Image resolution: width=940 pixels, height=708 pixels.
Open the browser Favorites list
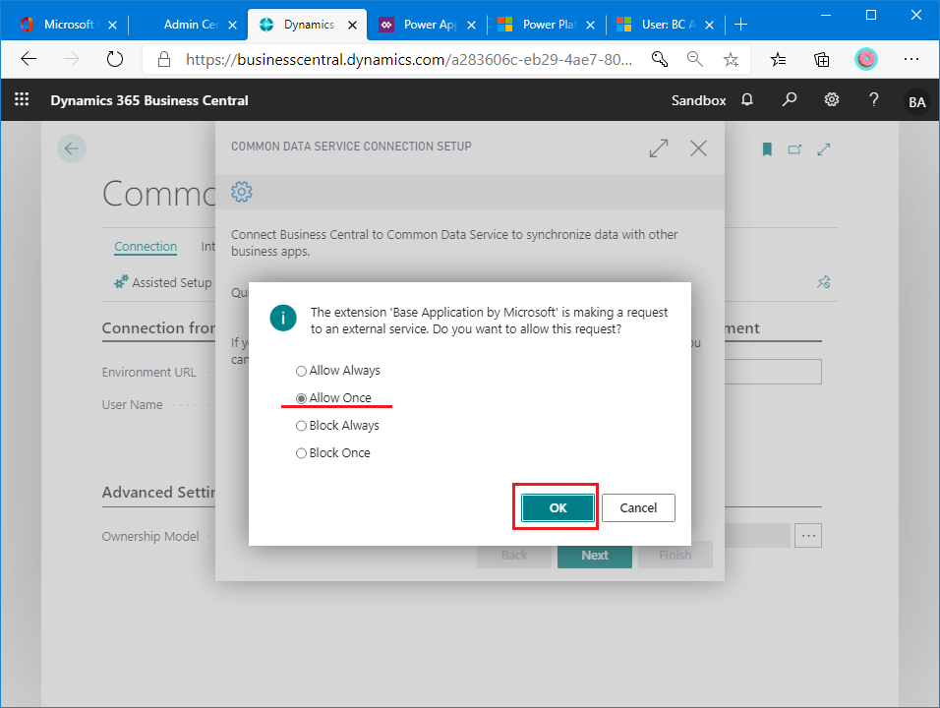[778, 59]
